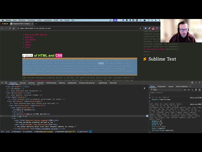Open the Application tab
This screenshot has height=152, width=202.
[72, 83]
